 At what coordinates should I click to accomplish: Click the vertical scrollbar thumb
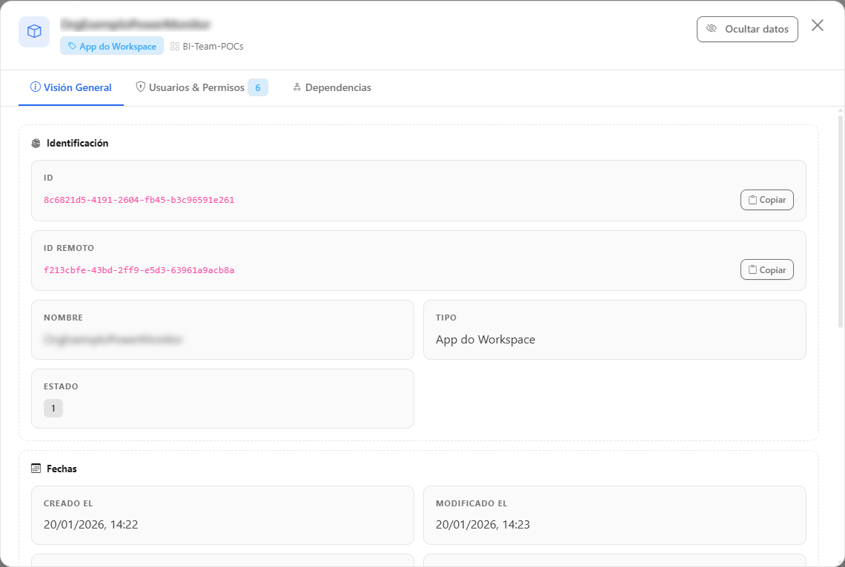click(x=840, y=221)
